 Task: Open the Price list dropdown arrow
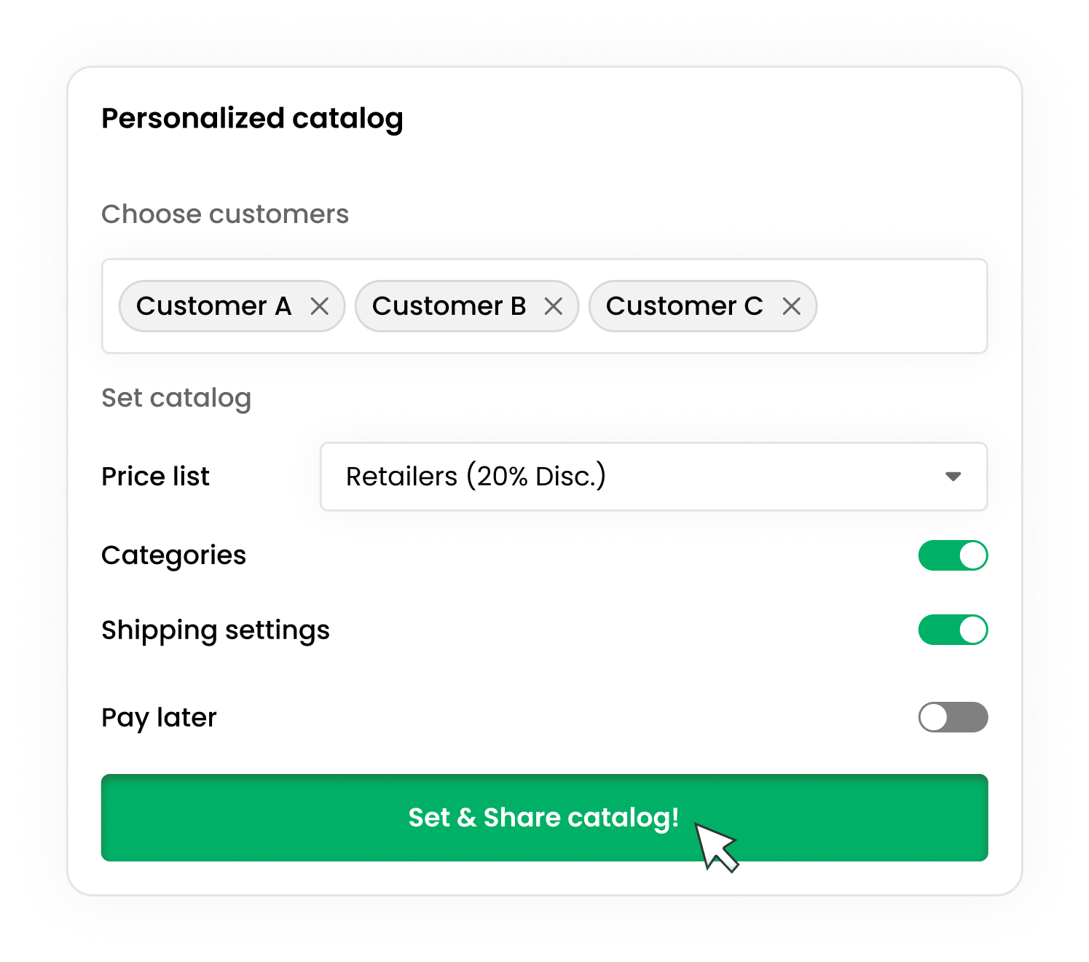953,477
